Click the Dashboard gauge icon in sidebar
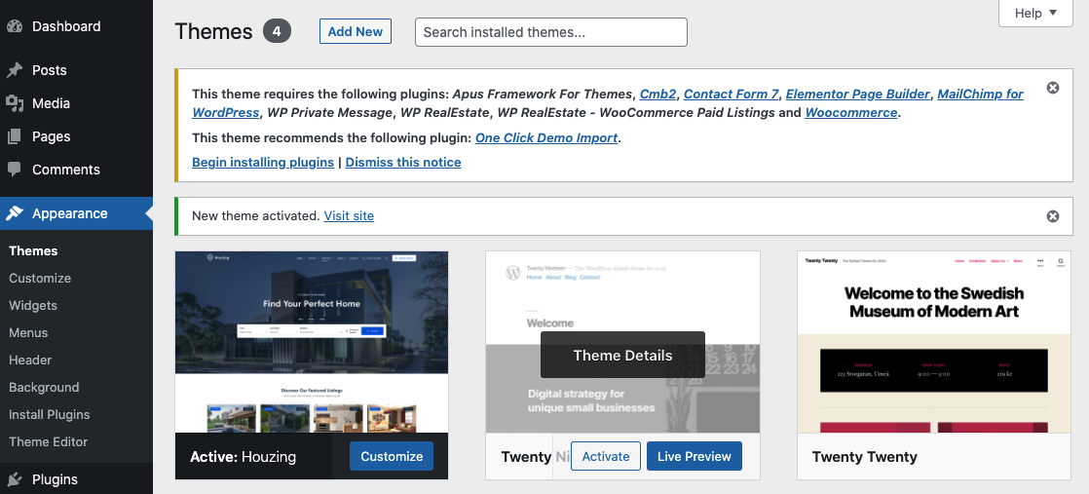Viewport: 1089px width, 494px height. 15,26
